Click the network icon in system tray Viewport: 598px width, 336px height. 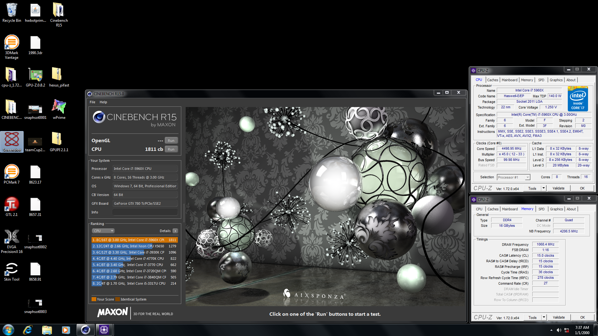click(567, 330)
